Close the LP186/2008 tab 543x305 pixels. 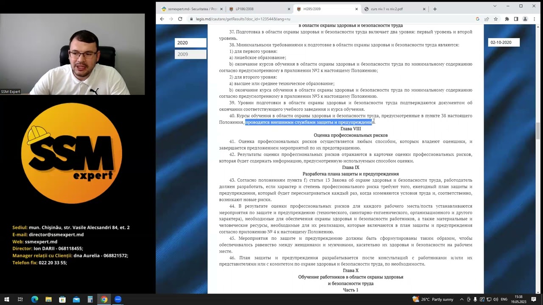[x=289, y=9]
